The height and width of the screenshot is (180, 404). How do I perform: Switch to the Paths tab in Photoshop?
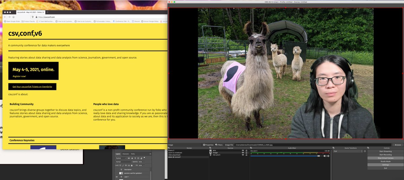(x=133, y=154)
